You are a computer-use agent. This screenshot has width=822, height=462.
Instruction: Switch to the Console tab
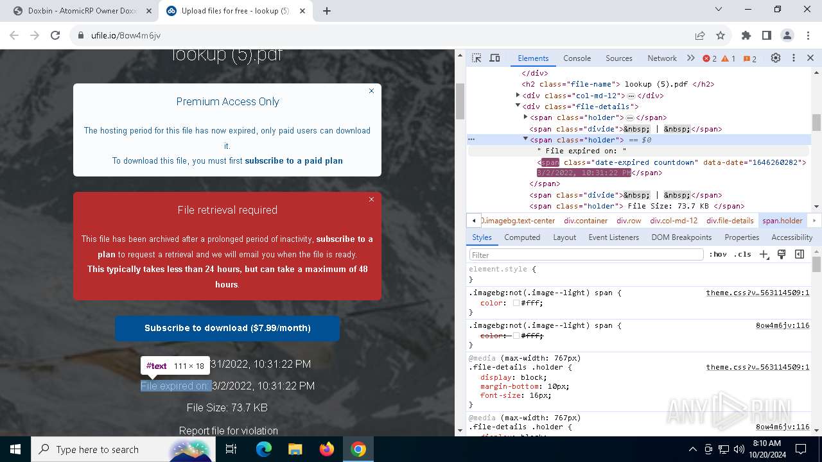[577, 58]
